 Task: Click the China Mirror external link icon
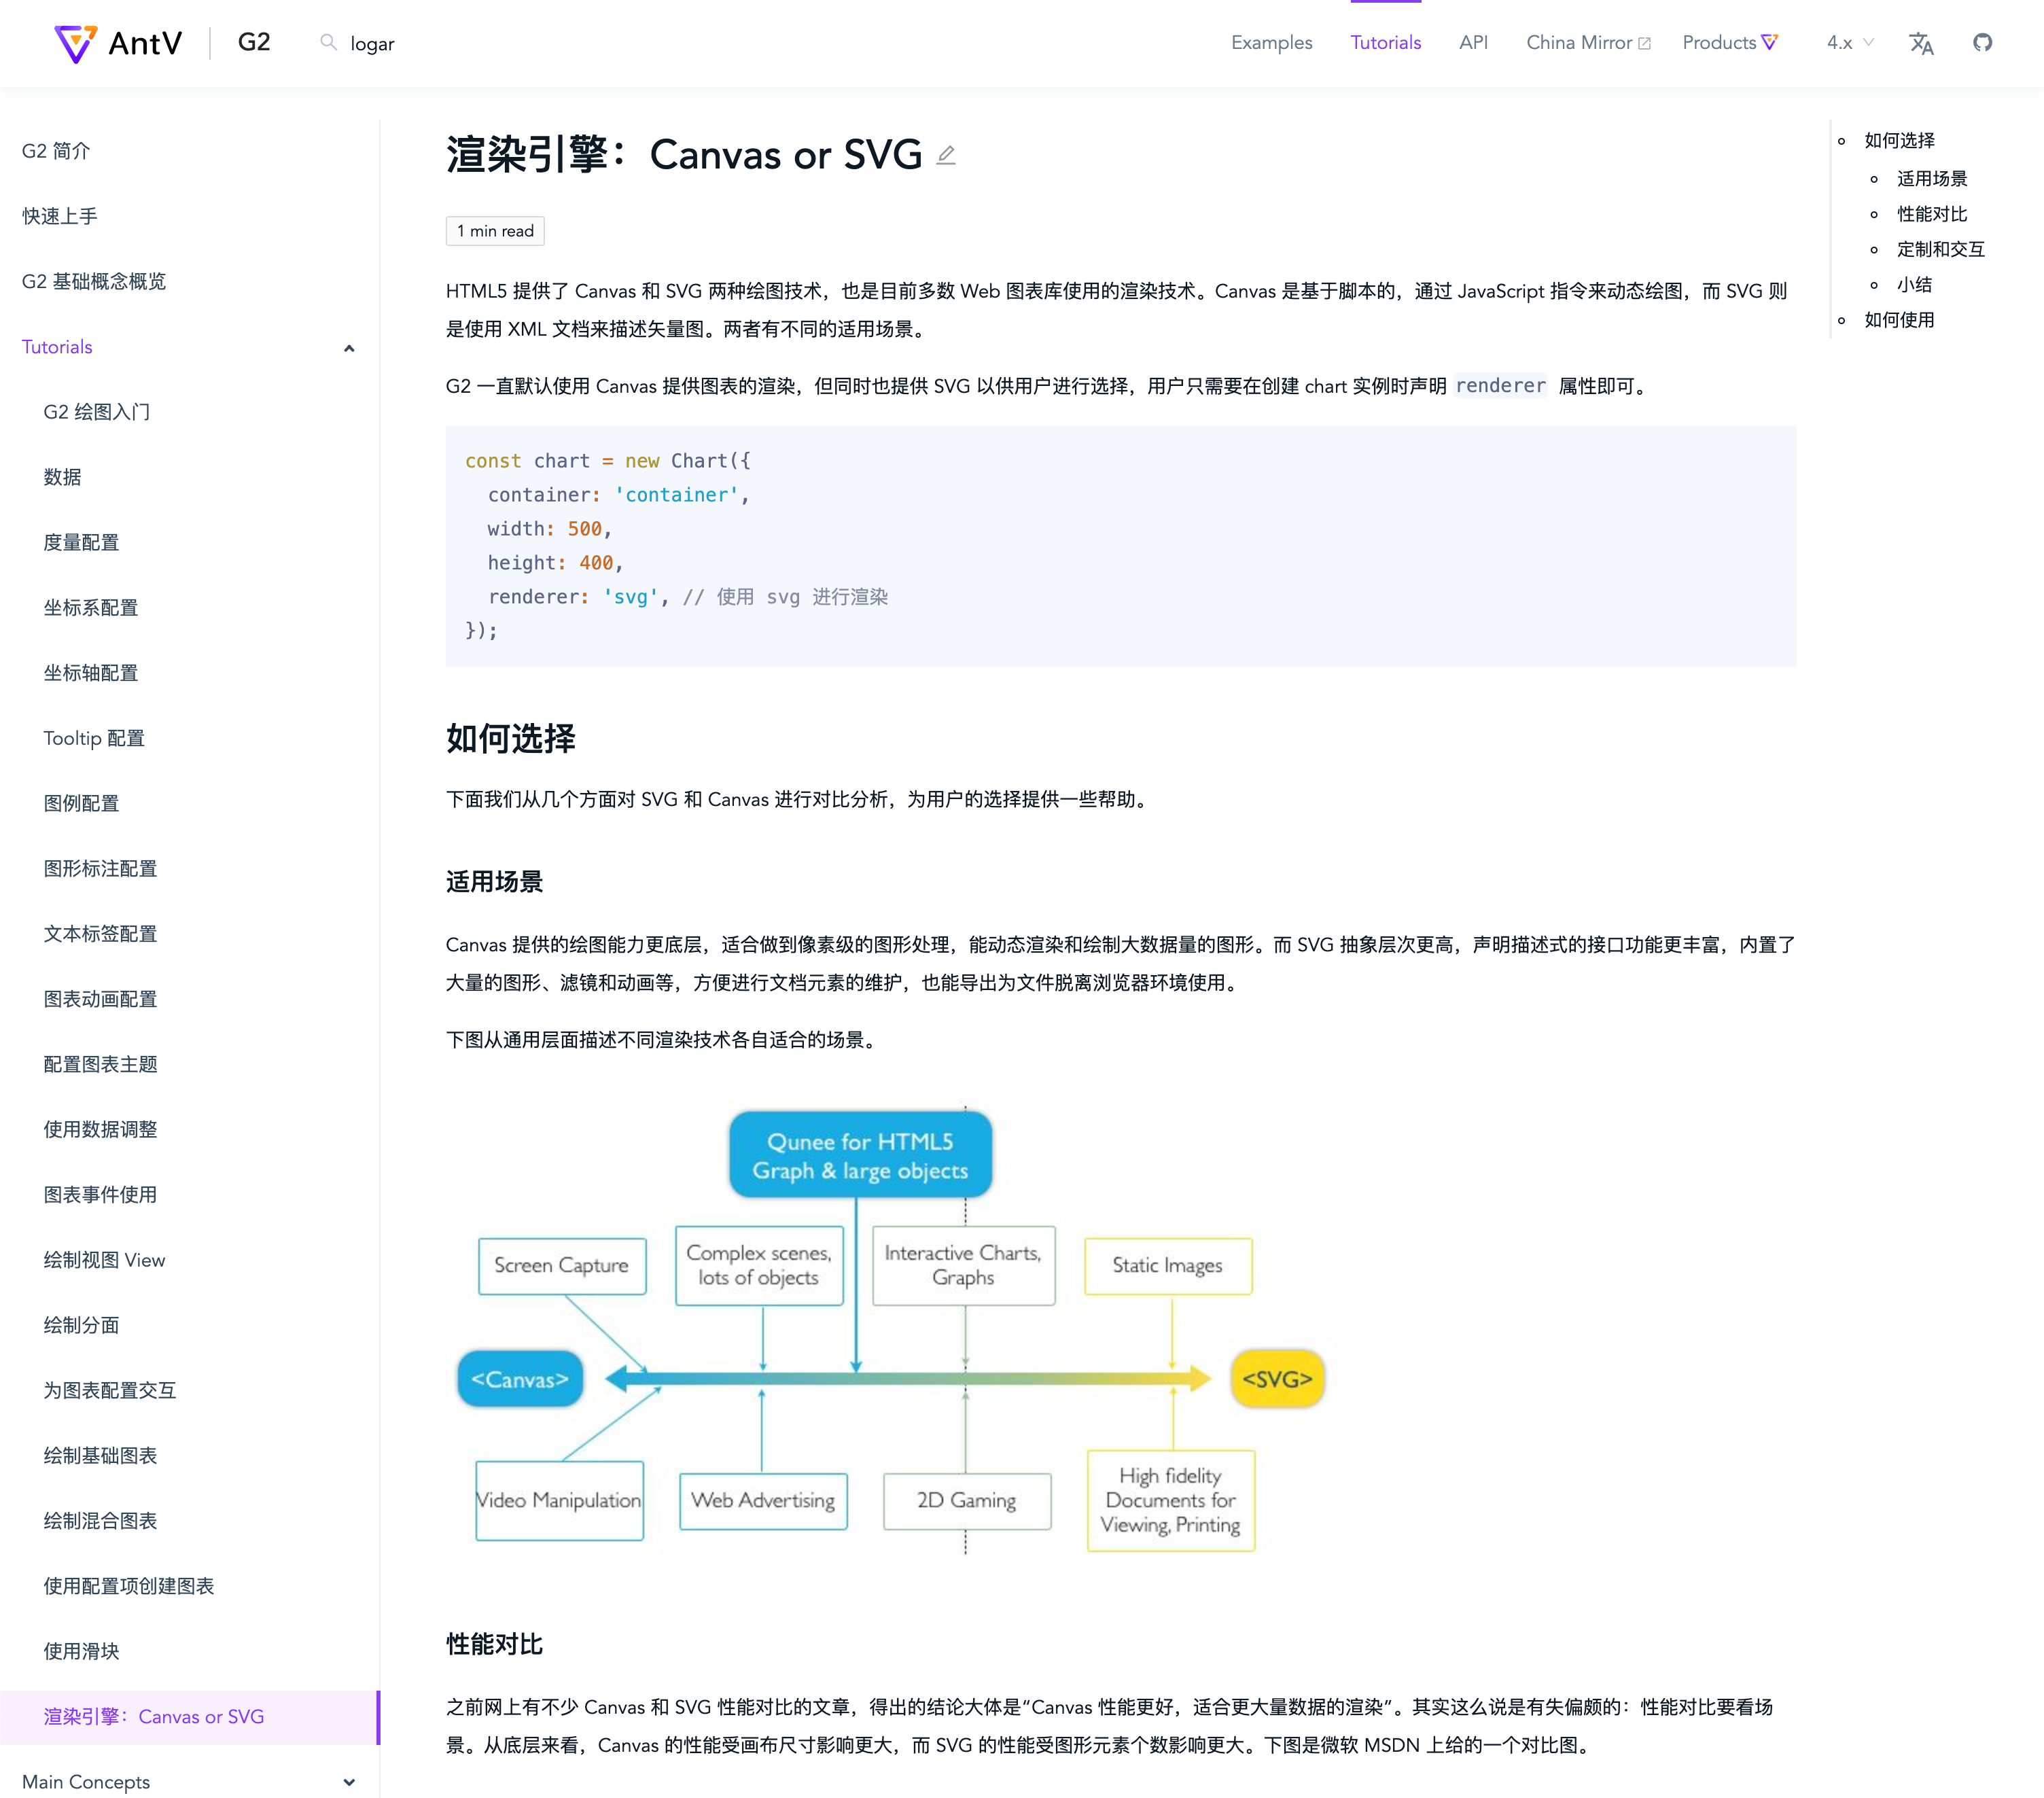click(x=1645, y=43)
